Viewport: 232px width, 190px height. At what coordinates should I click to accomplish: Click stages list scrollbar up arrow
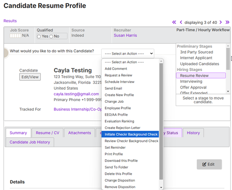(228, 45)
